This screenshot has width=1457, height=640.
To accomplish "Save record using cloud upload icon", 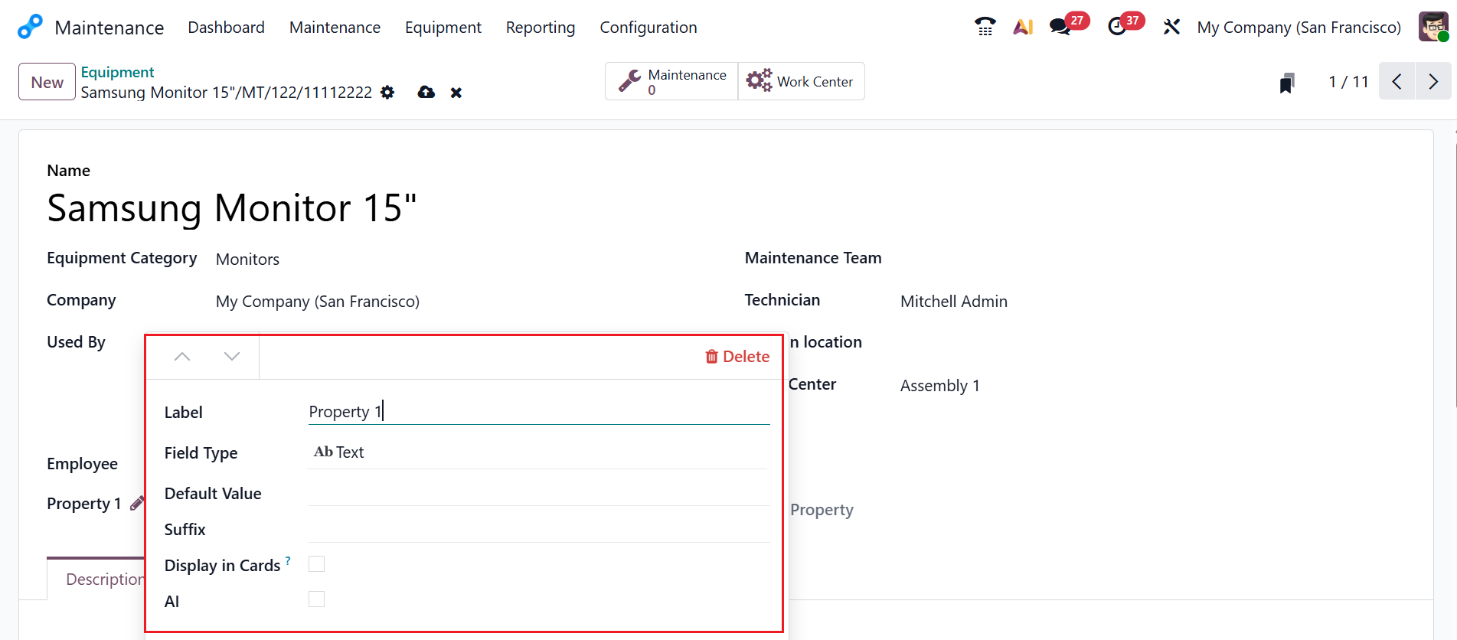I will click(426, 93).
